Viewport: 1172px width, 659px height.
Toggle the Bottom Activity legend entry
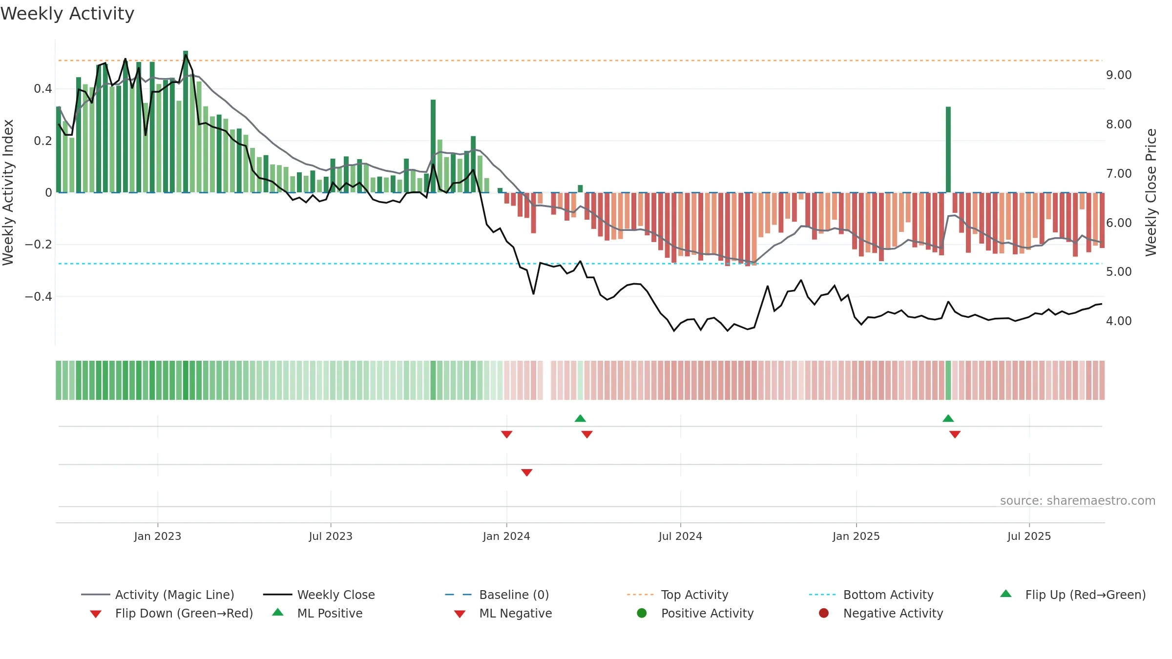[871, 595]
